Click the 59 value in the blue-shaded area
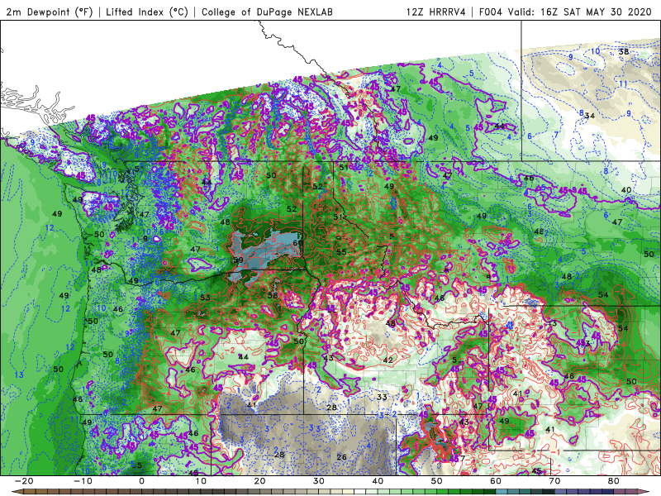 [x=238, y=260]
